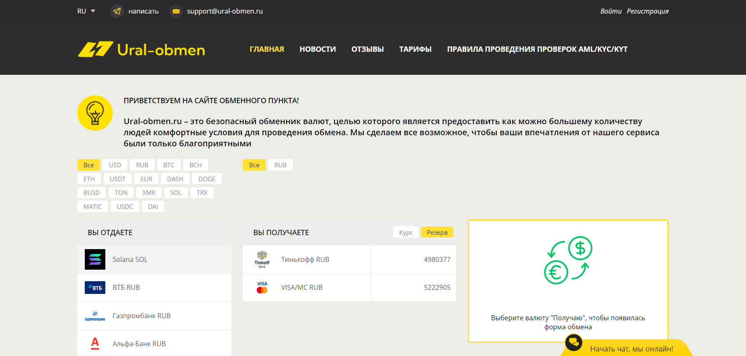Filter give currencies by USD
This screenshot has width=746, height=356.
click(115, 165)
